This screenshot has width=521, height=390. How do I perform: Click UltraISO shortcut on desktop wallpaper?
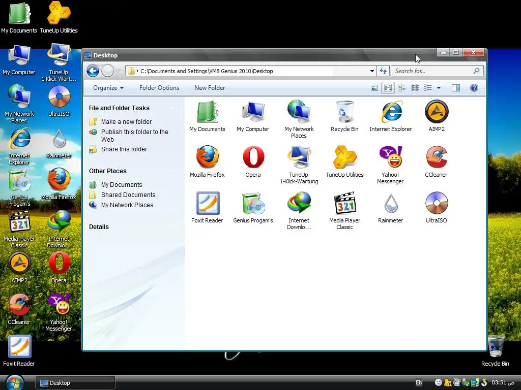[x=59, y=101]
